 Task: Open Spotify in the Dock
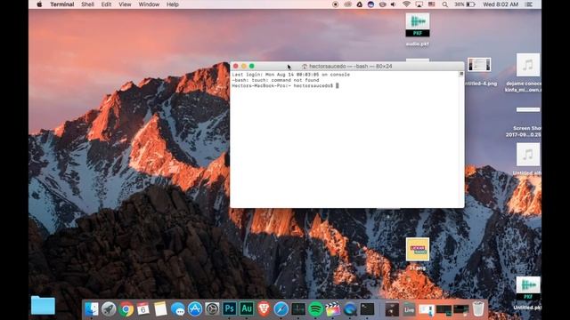point(315,309)
